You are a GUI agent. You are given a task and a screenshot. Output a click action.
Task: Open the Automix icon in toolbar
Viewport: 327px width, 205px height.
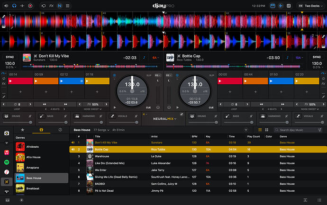[x=44, y=6]
